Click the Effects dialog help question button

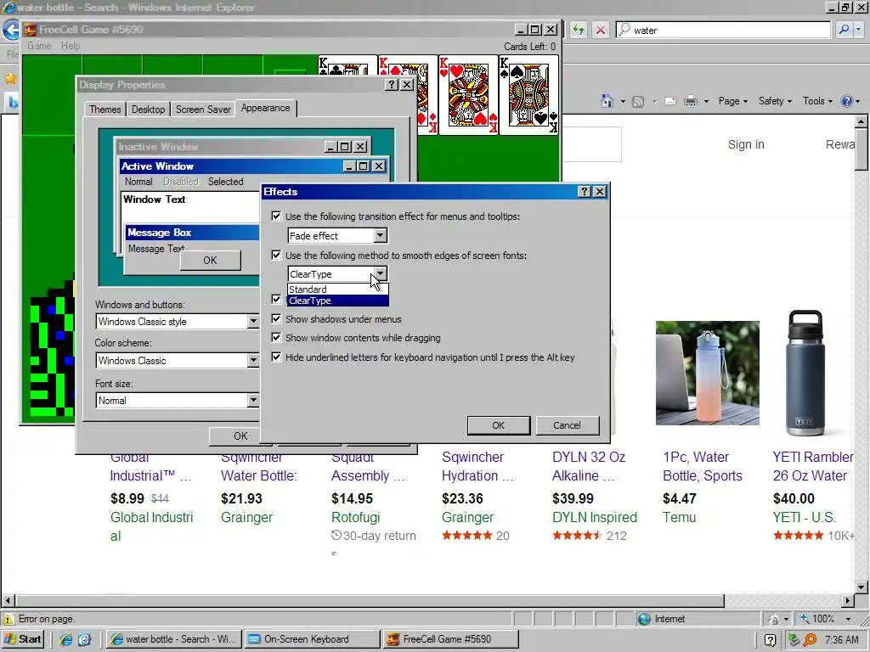pyautogui.click(x=584, y=191)
